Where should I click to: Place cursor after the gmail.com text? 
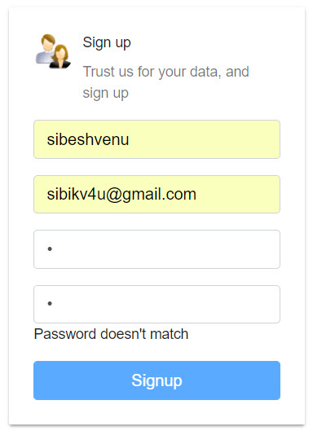coord(197,195)
